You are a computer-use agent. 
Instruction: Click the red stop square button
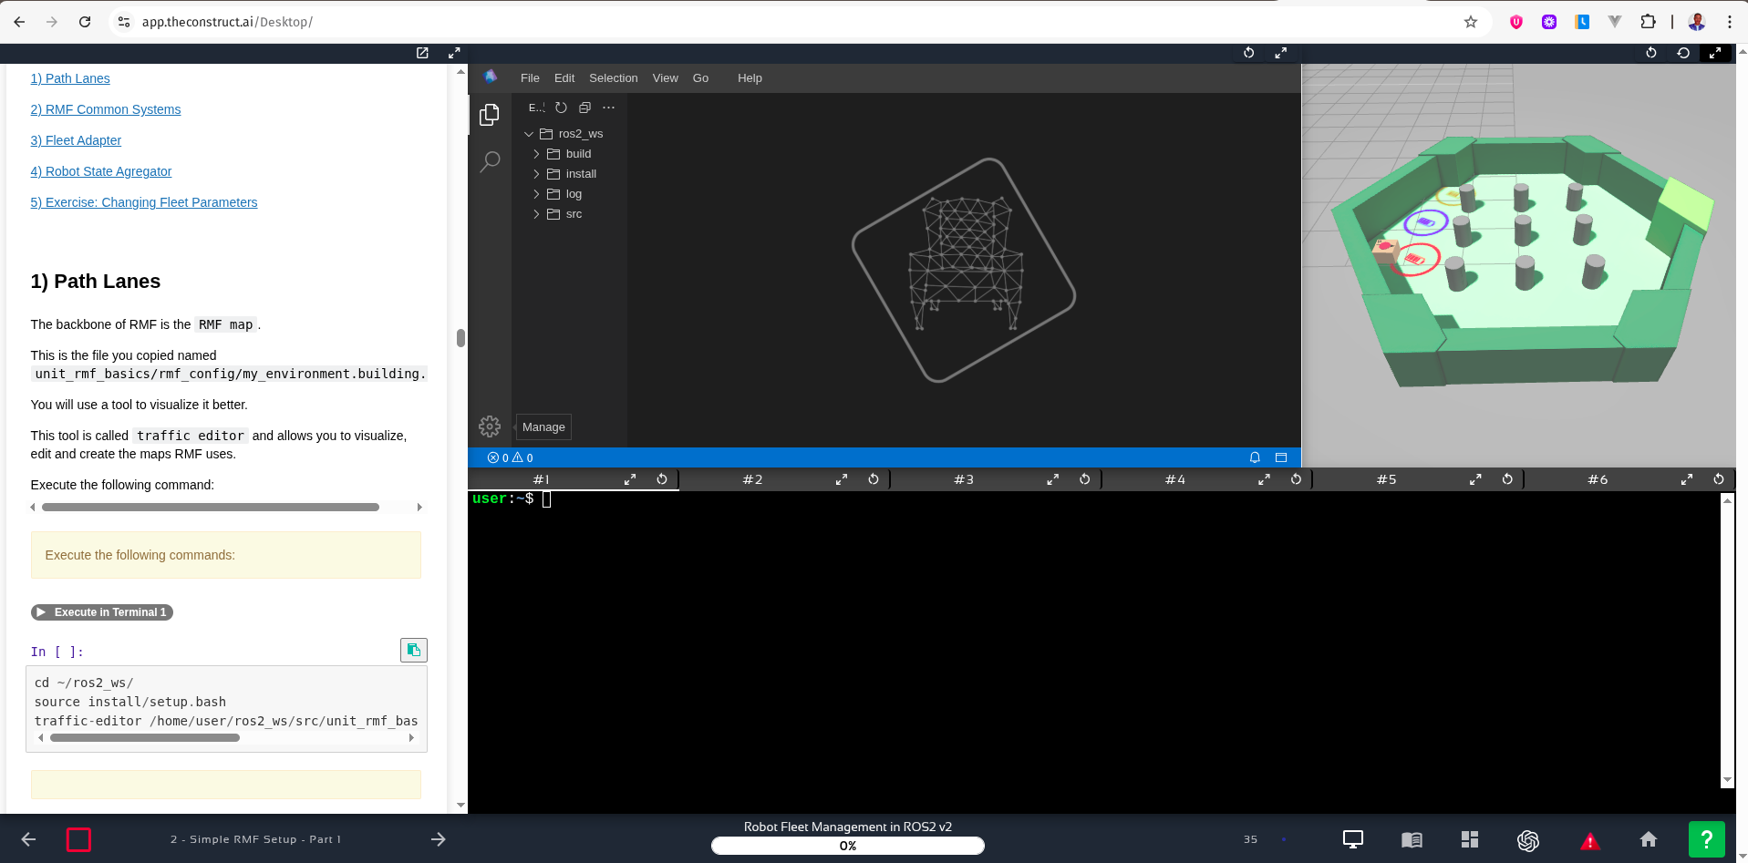(78, 839)
